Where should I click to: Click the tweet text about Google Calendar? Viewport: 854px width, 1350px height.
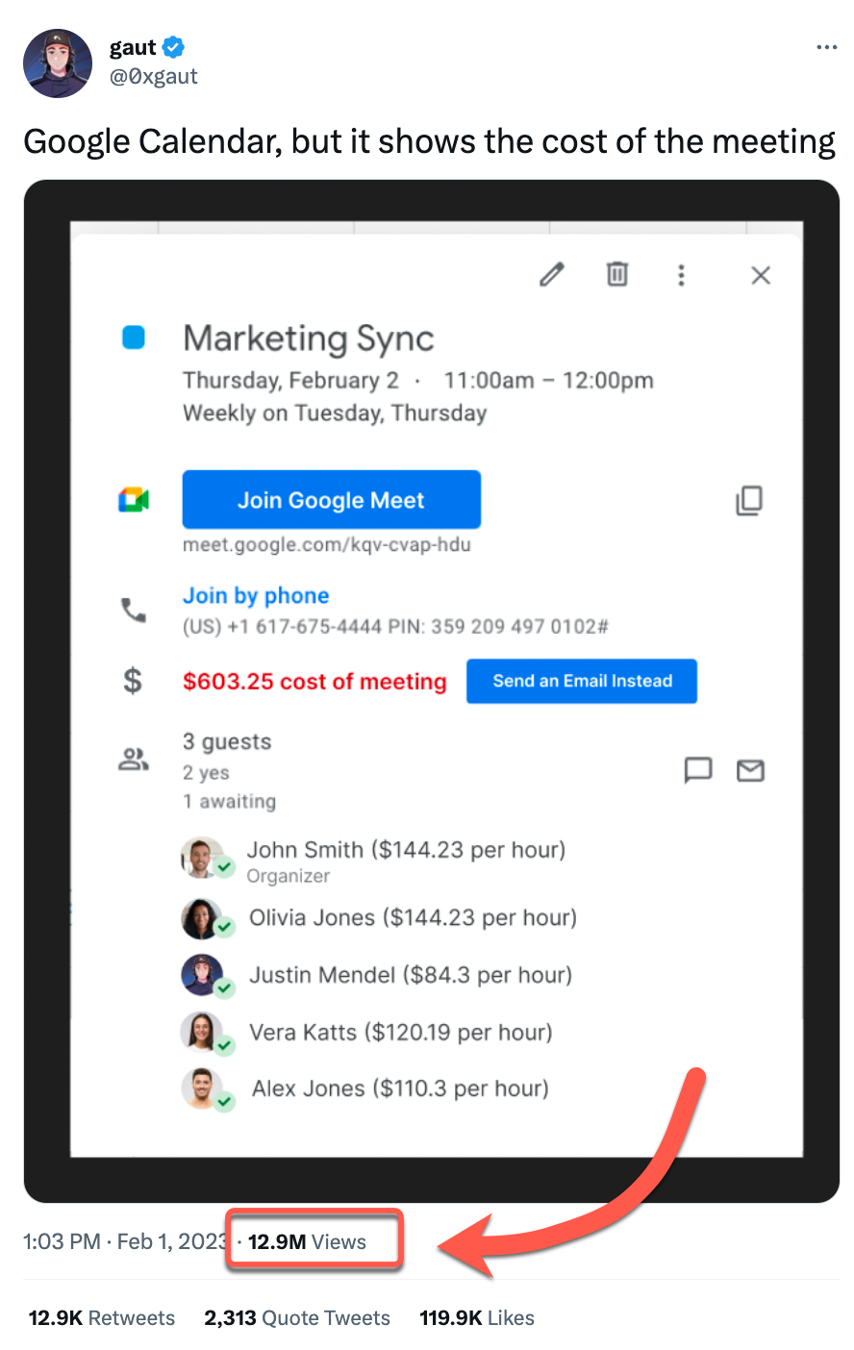coord(429,141)
